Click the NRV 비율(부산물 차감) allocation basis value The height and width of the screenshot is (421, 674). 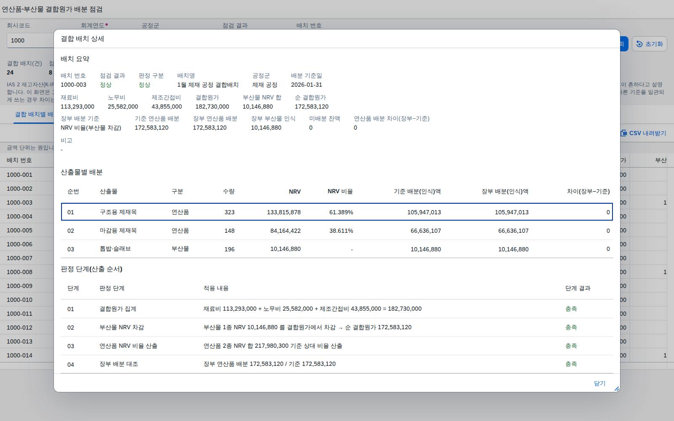click(91, 128)
